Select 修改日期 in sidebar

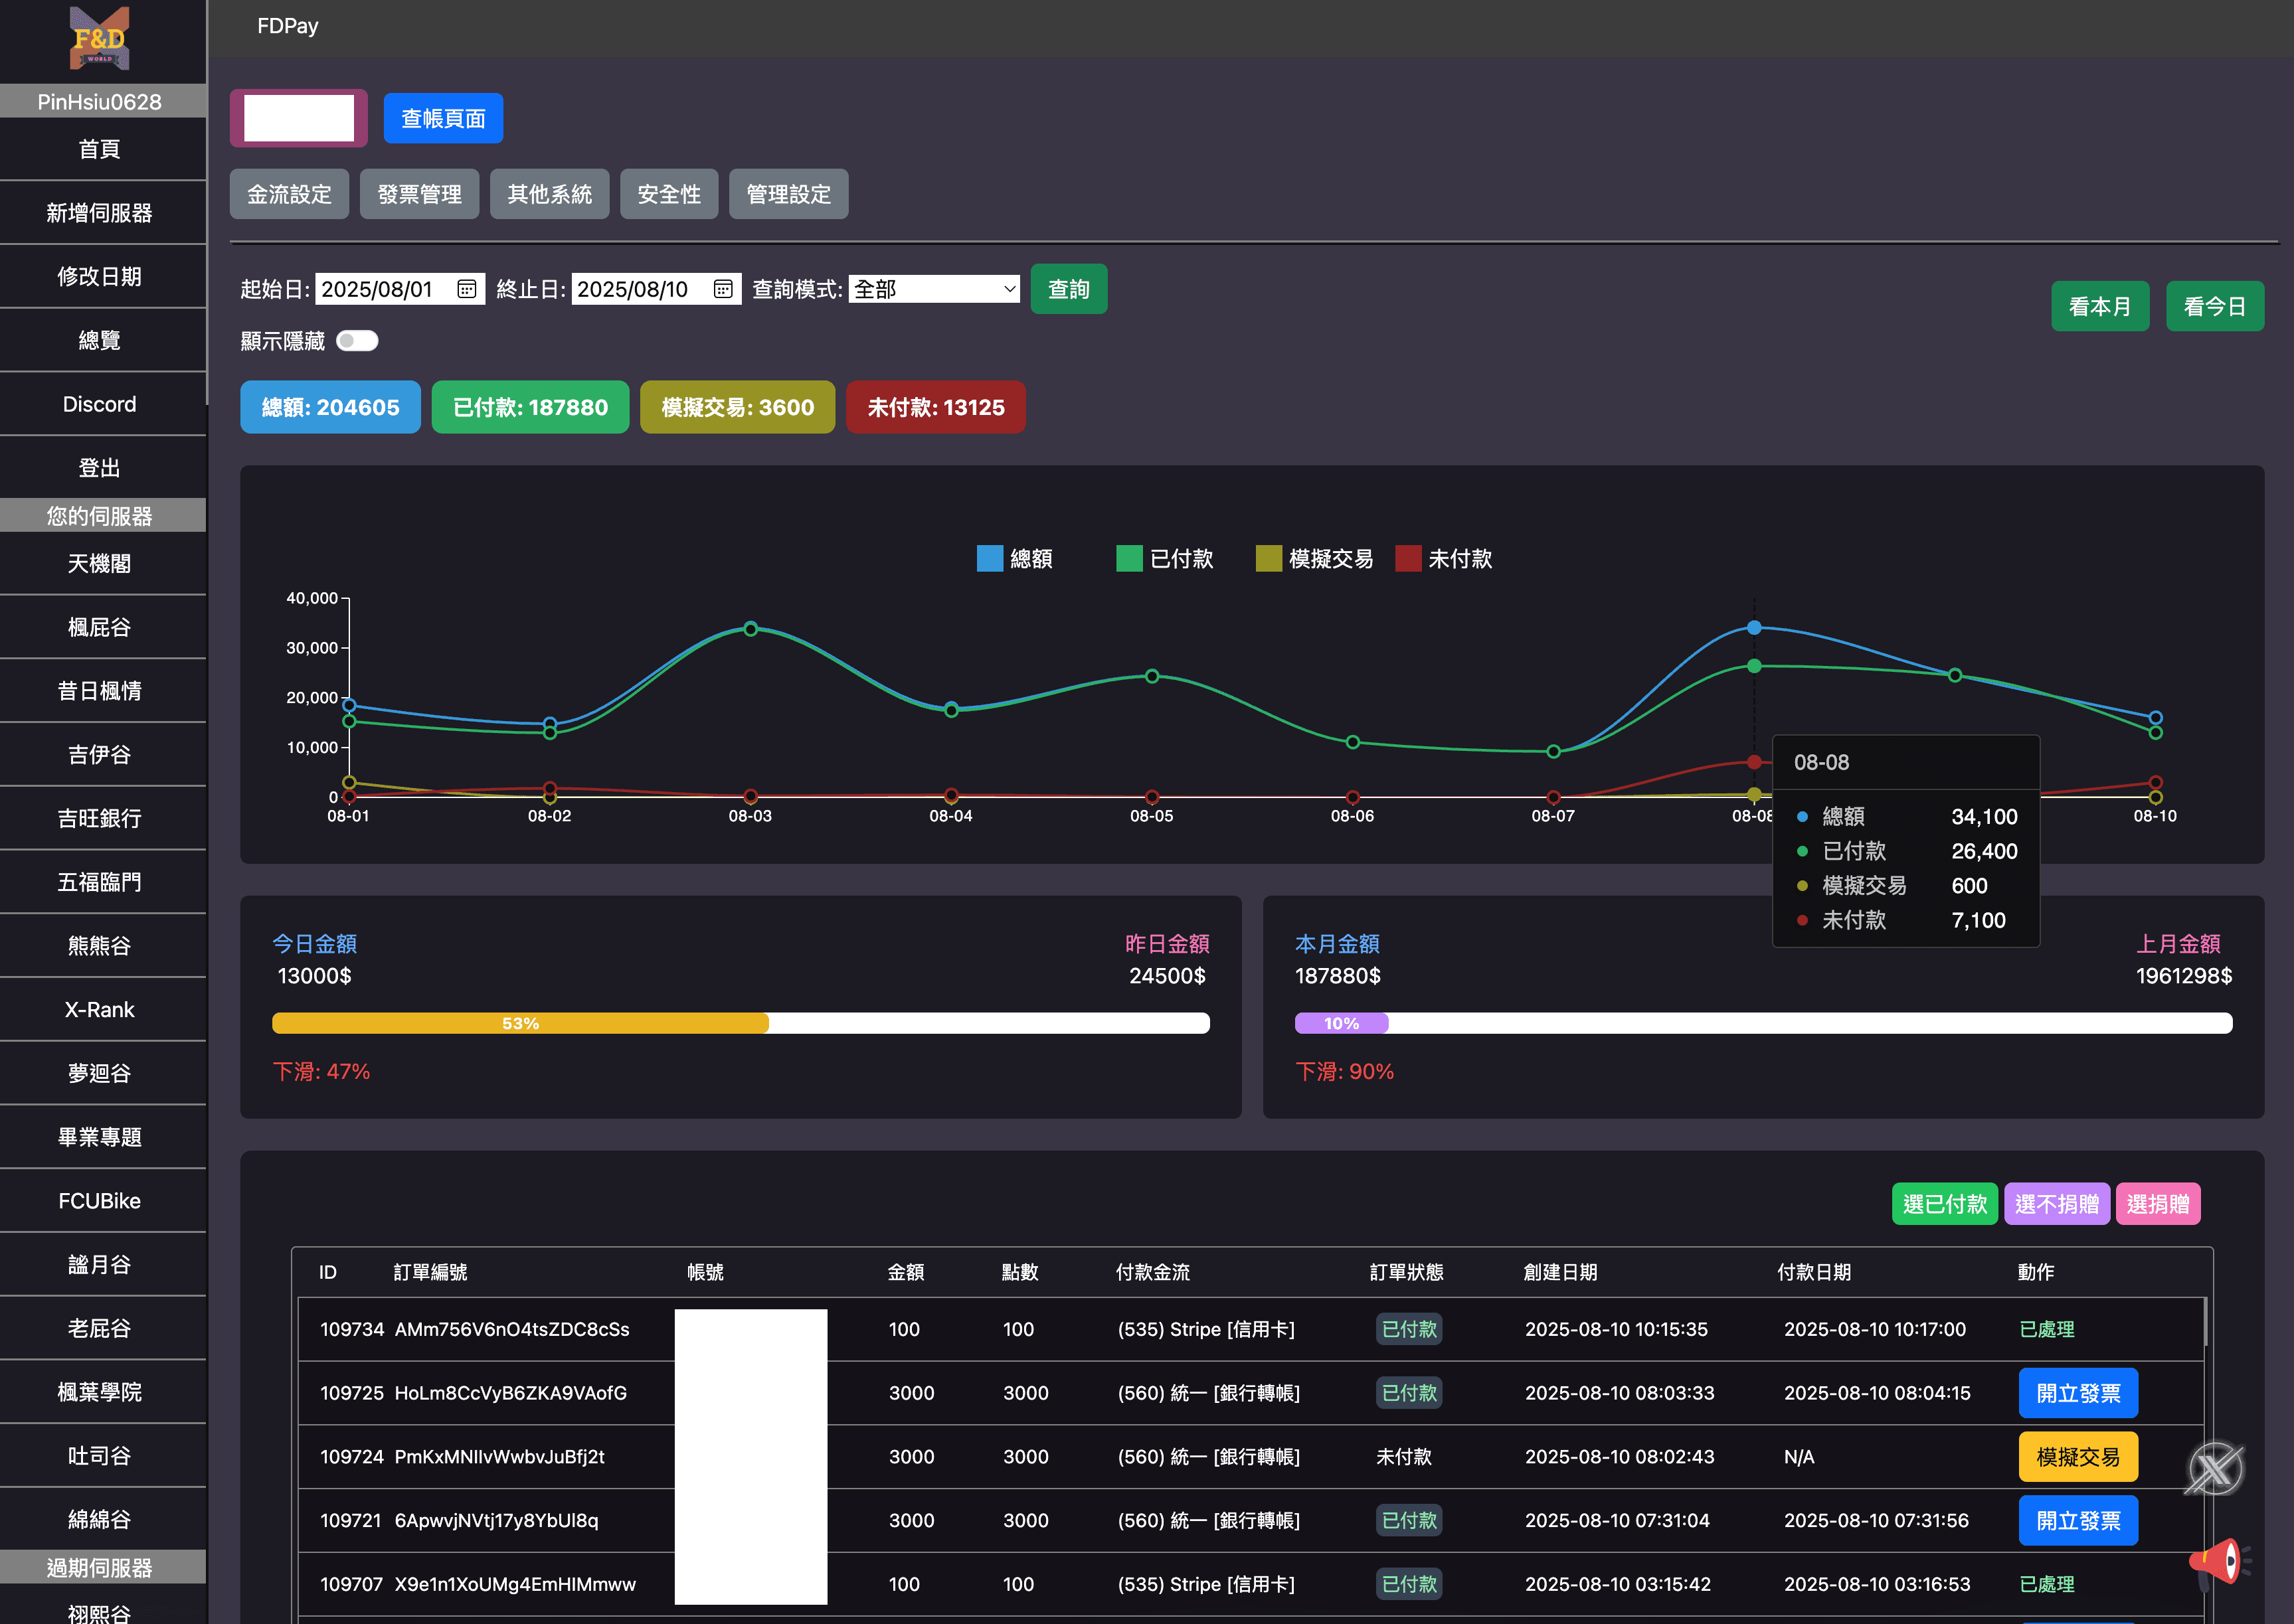click(x=99, y=276)
